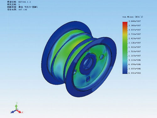
Task: Click the maximum legend value 3.644e+007
Action: click(135, 21)
